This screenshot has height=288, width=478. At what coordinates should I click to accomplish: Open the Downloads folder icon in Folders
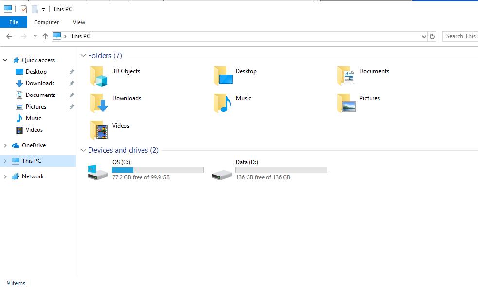[x=99, y=103]
